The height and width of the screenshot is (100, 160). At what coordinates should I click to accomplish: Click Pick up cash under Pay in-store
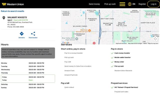[119, 66]
